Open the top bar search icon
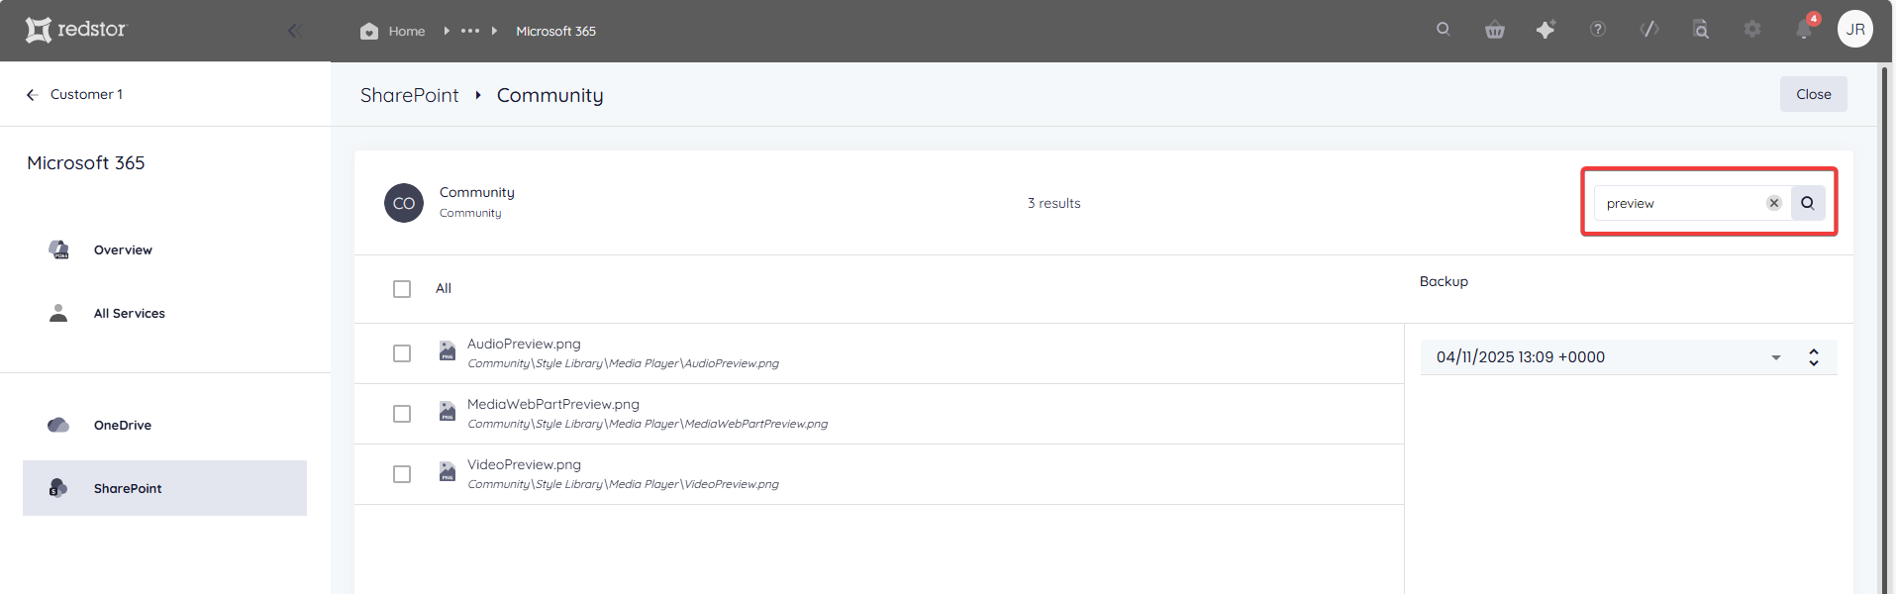The width and height of the screenshot is (1896, 594). coord(1444,30)
